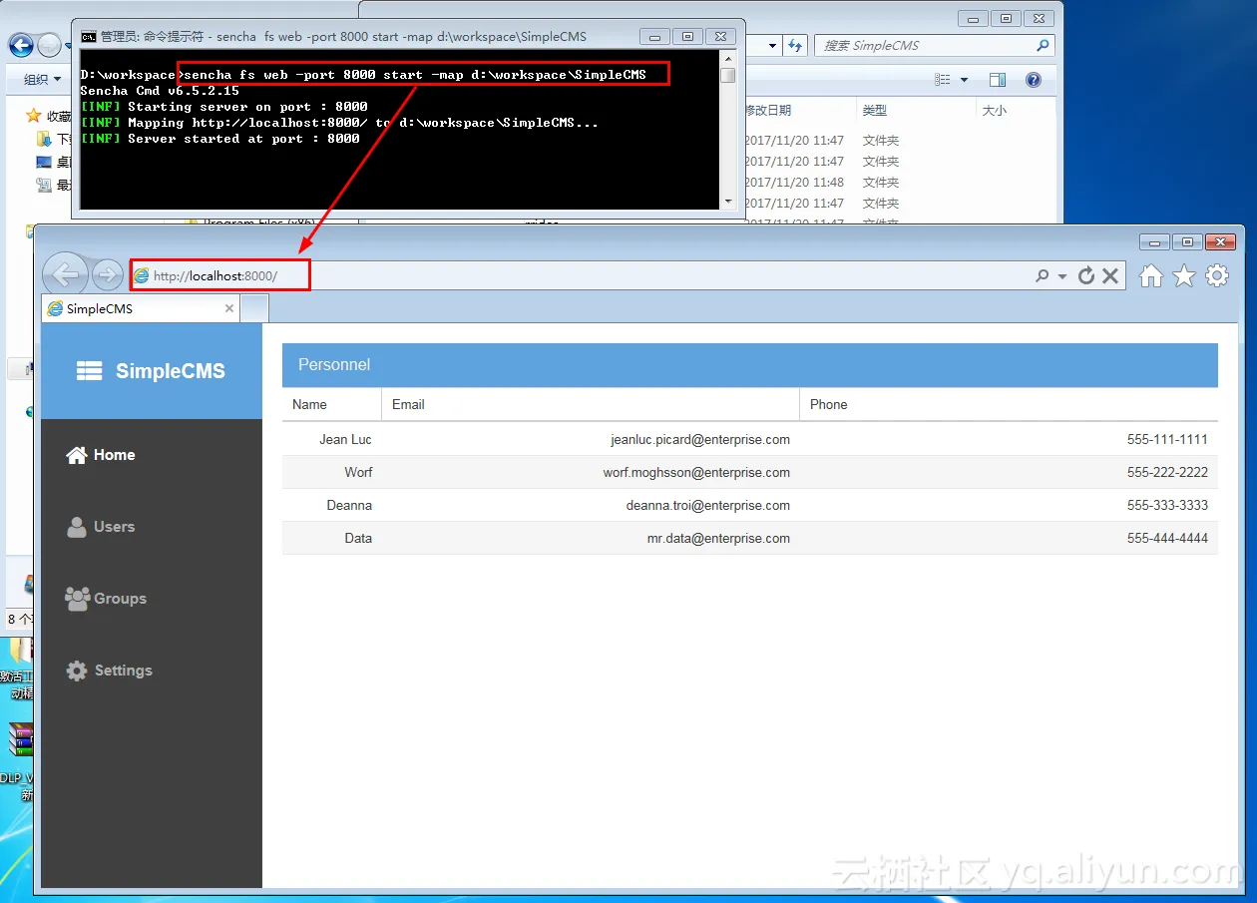
Task: Click the localhost:8000 address bar
Action: pos(579,275)
